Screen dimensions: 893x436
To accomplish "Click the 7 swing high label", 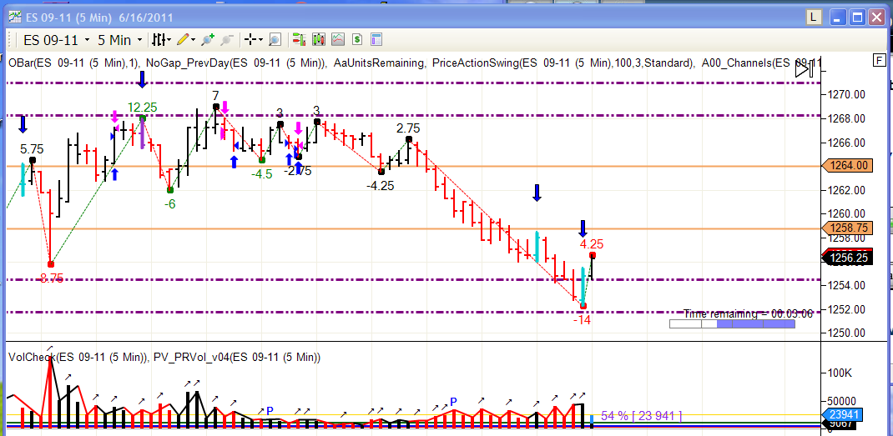I will 215,96.
